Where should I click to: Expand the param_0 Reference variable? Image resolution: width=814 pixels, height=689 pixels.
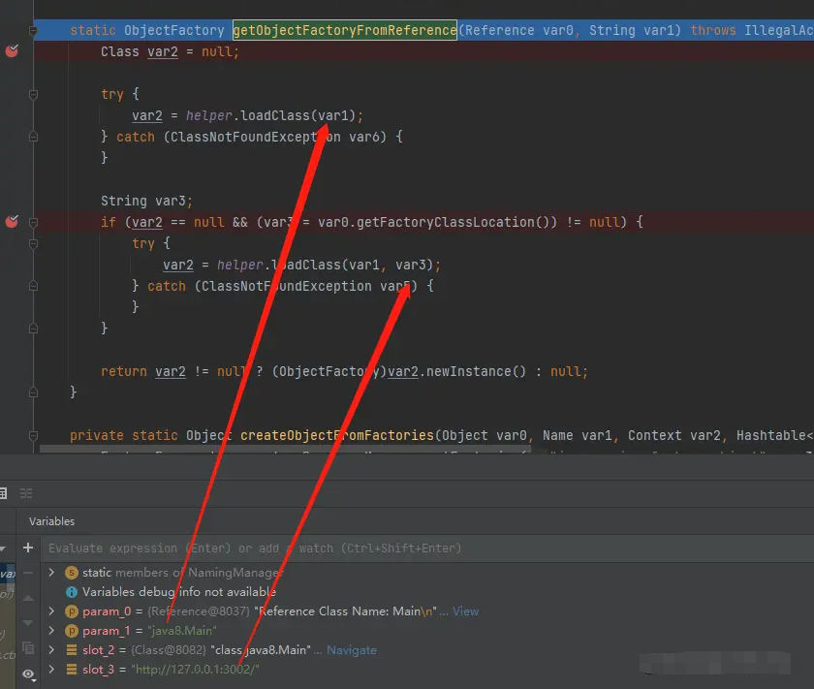click(x=52, y=611)
